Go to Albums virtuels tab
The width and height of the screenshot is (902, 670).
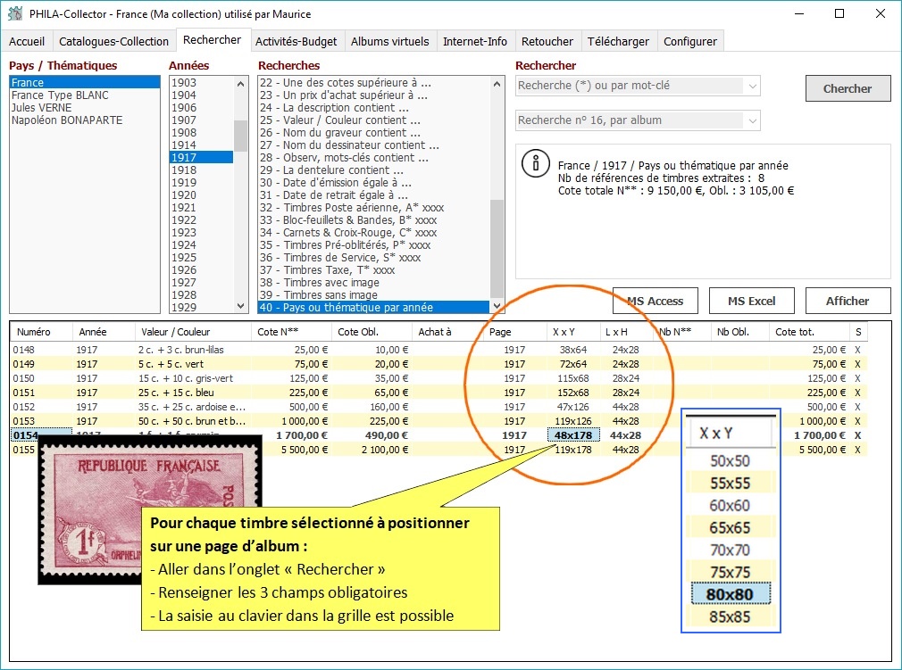coord(390,41)
